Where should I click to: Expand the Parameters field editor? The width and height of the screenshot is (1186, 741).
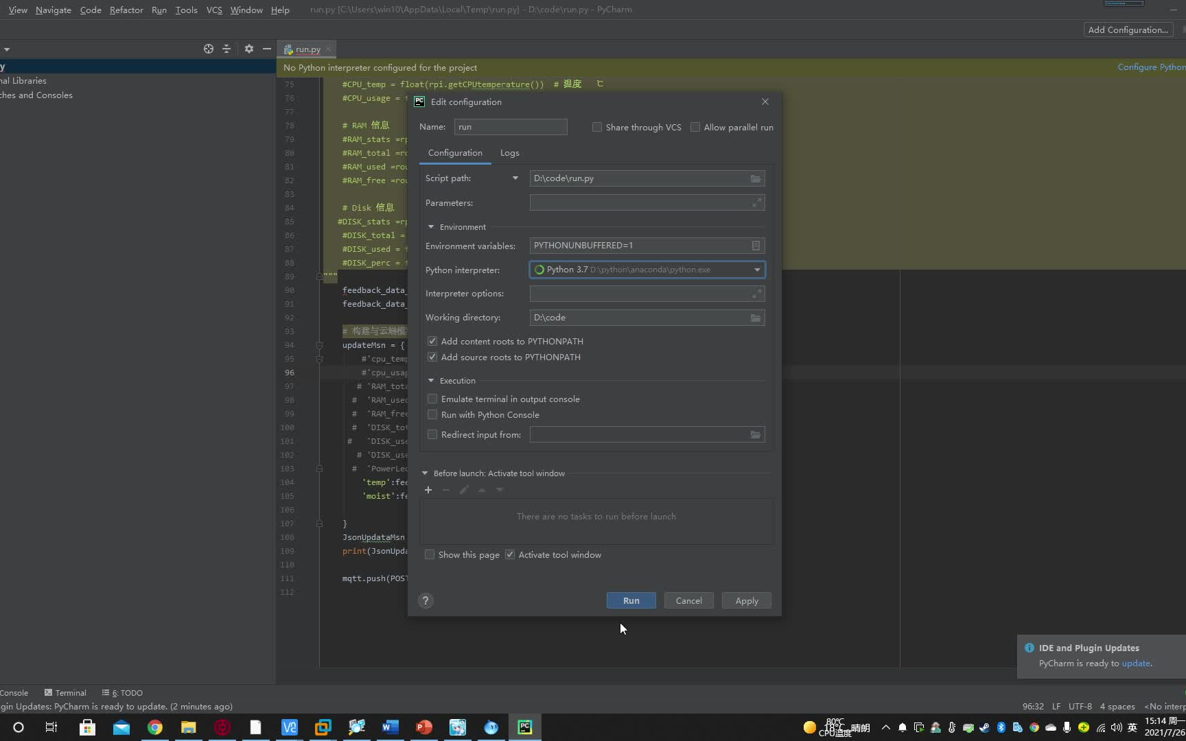756,202
